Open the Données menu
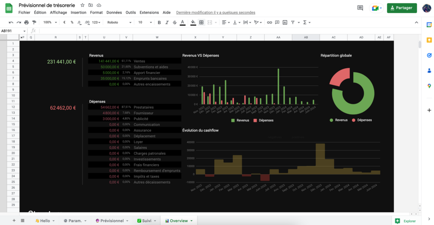434x225 pixels. (114, 12)
